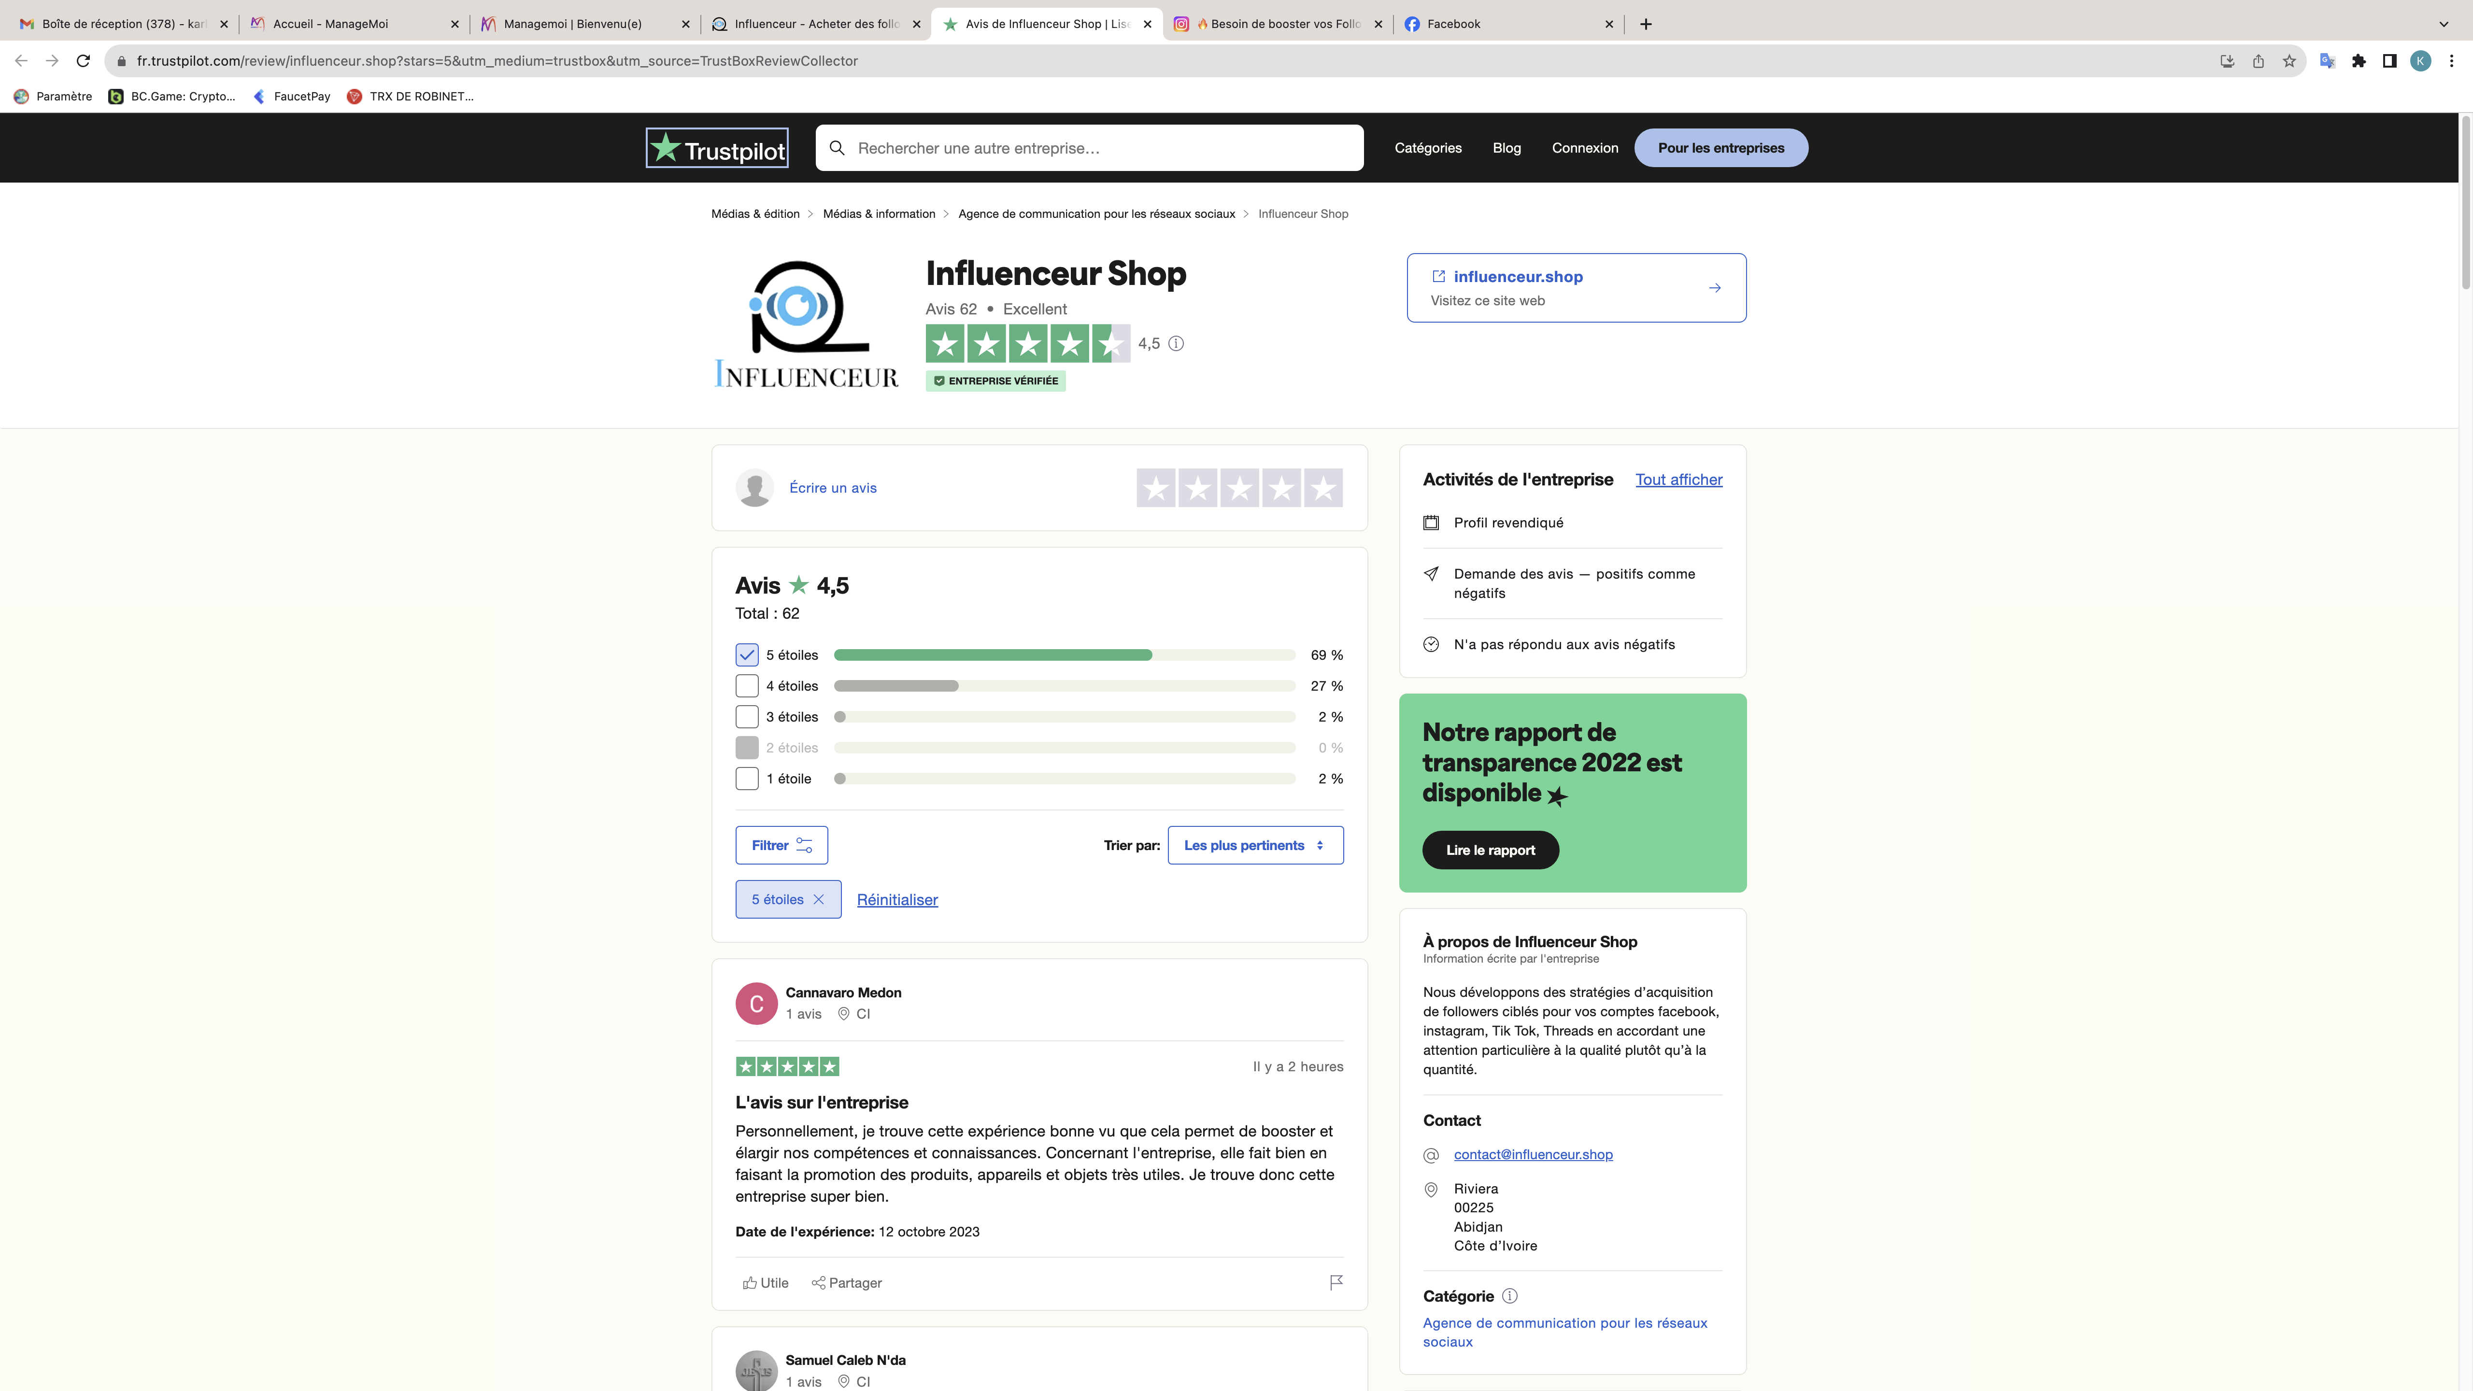2473x1391 pixels.
Task: Reload the page with refresh icon
Action: coord(84,60)
